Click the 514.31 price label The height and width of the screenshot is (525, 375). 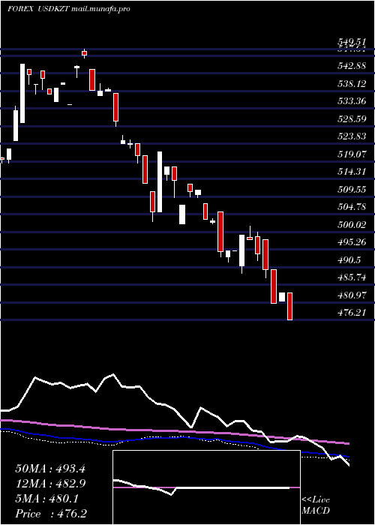[x=351, y=172]
